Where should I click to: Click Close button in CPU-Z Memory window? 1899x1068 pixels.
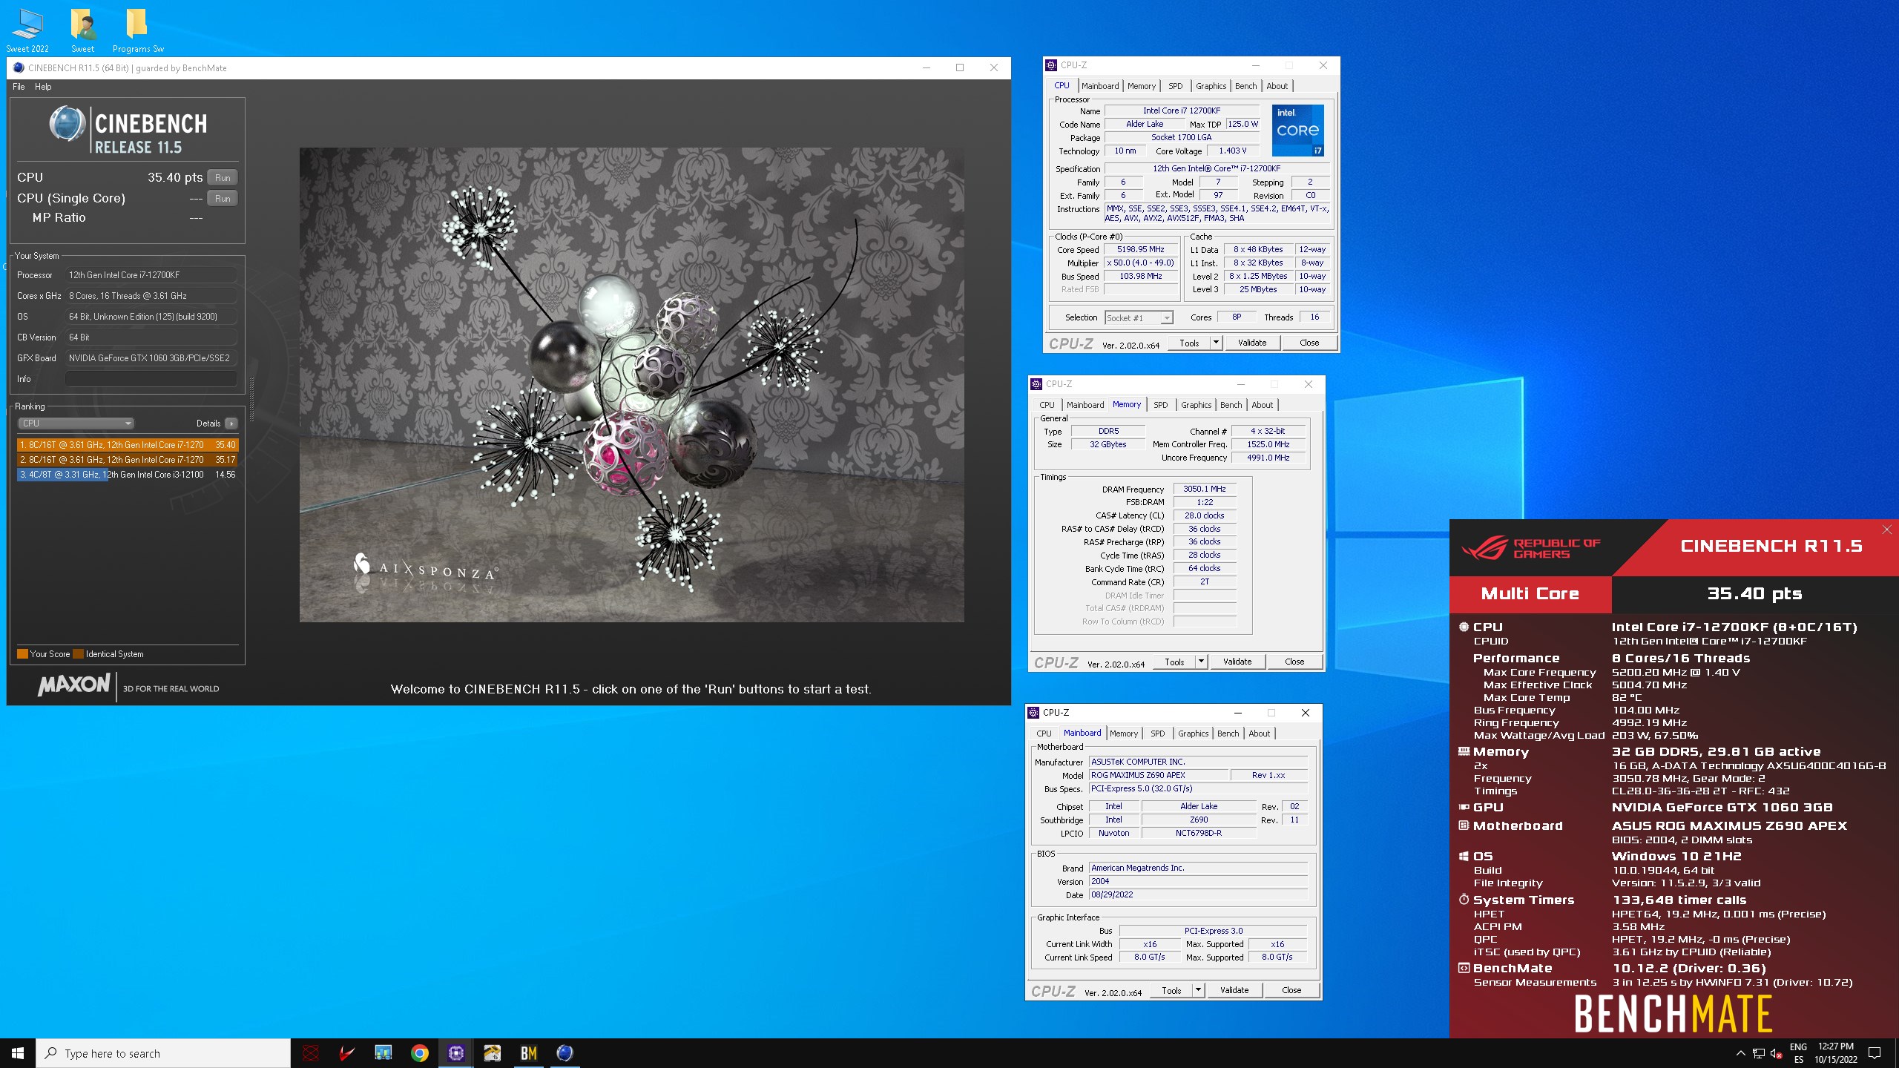tap(1294, 662)
